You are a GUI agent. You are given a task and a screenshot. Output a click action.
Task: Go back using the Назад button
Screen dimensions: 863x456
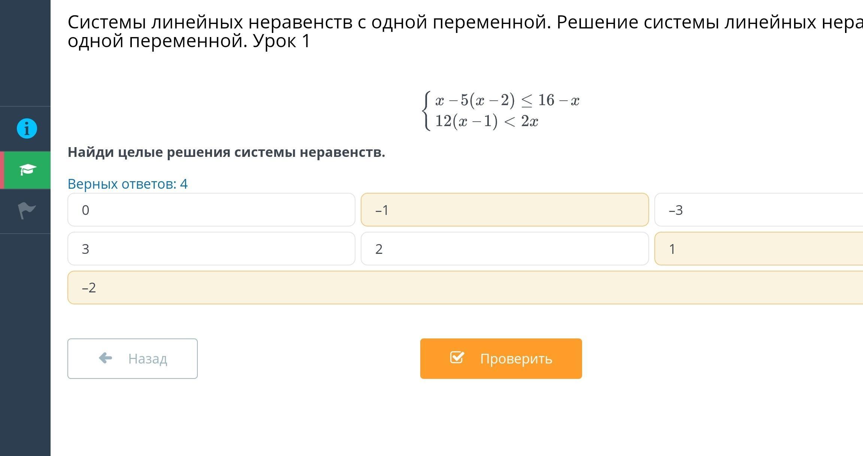tap(132, 359)
